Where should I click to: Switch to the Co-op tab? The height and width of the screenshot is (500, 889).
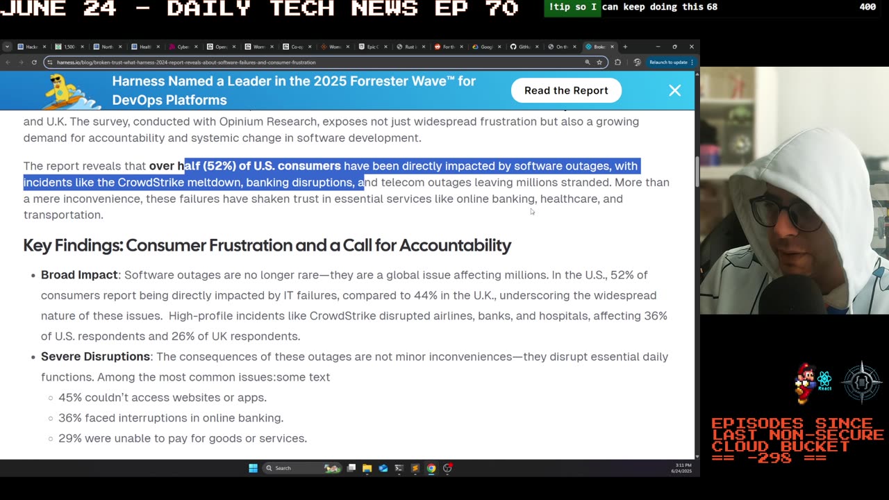click(296, 47)
